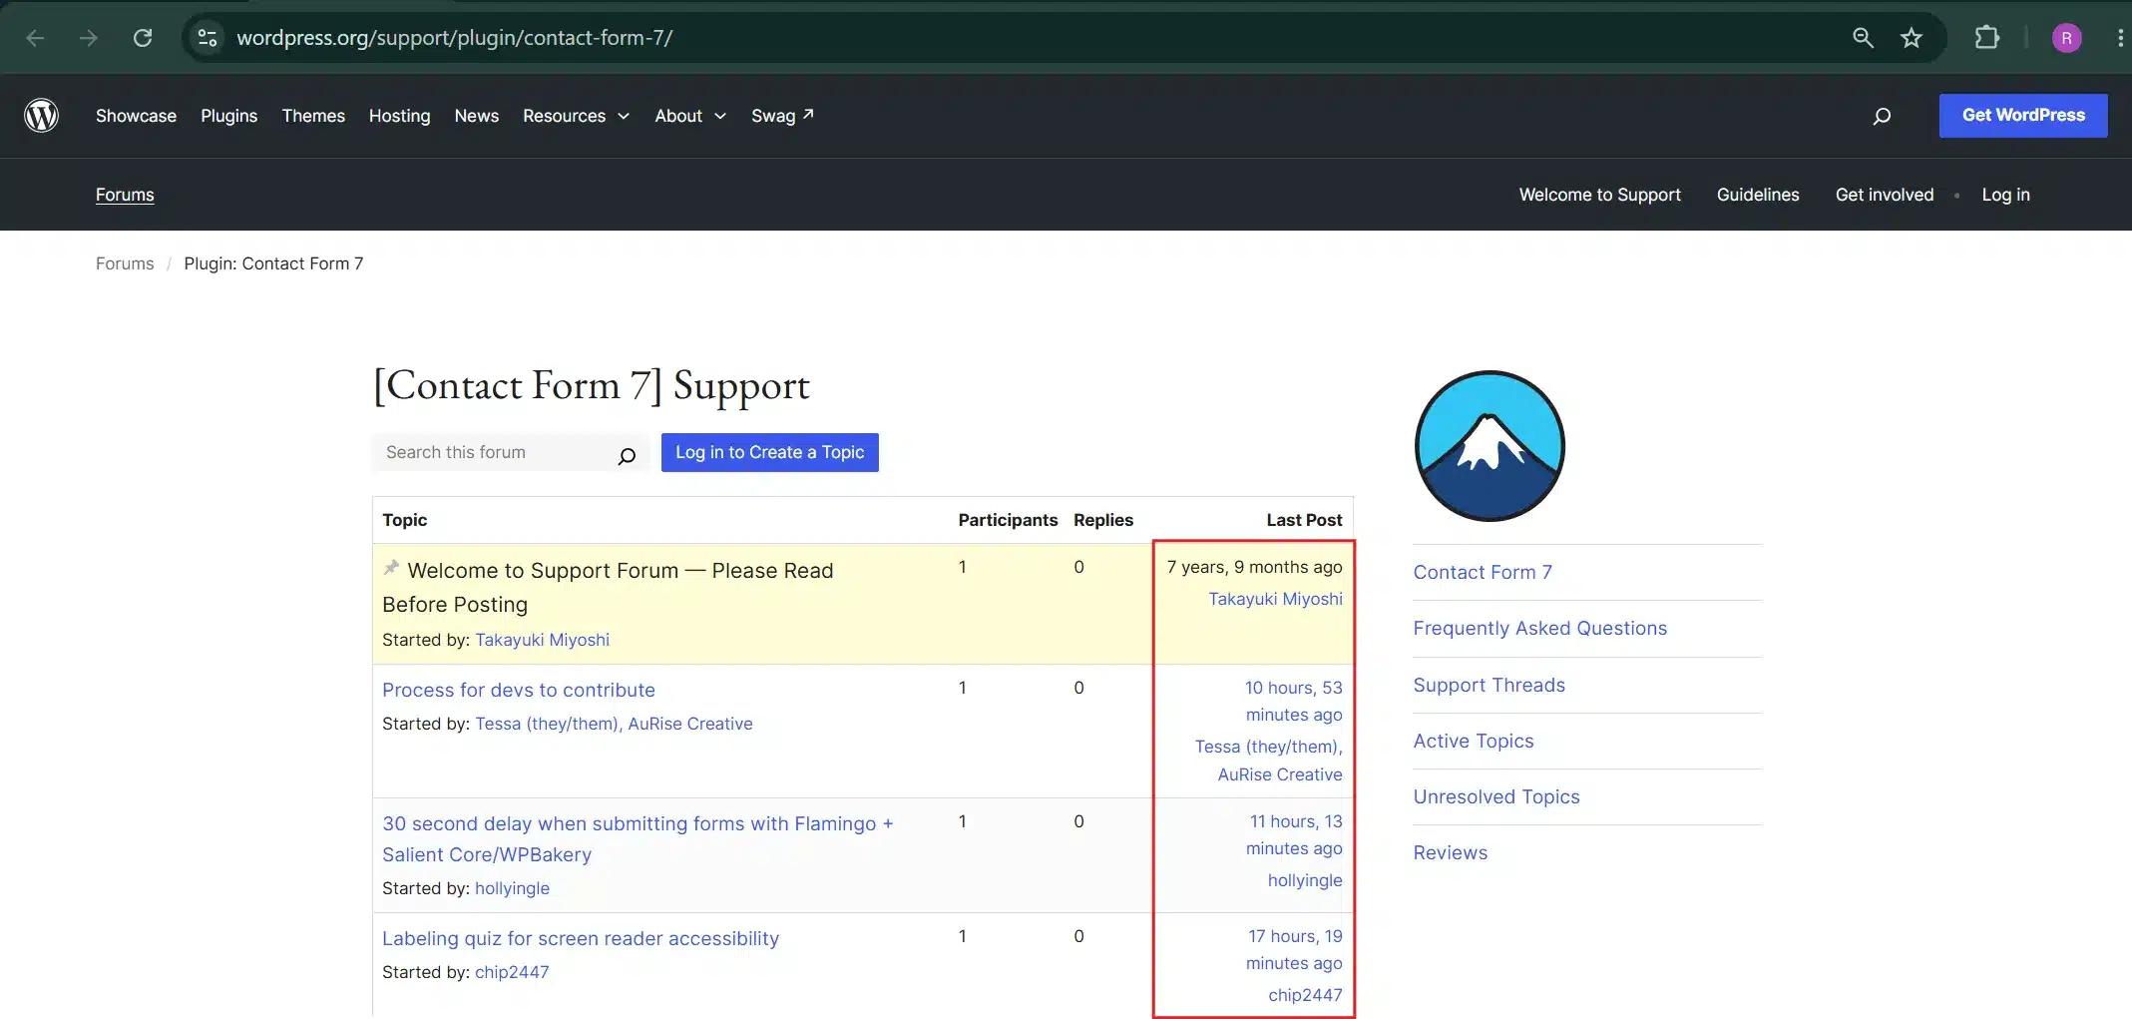Click the WordPress logo

click(x=42, y=116)
